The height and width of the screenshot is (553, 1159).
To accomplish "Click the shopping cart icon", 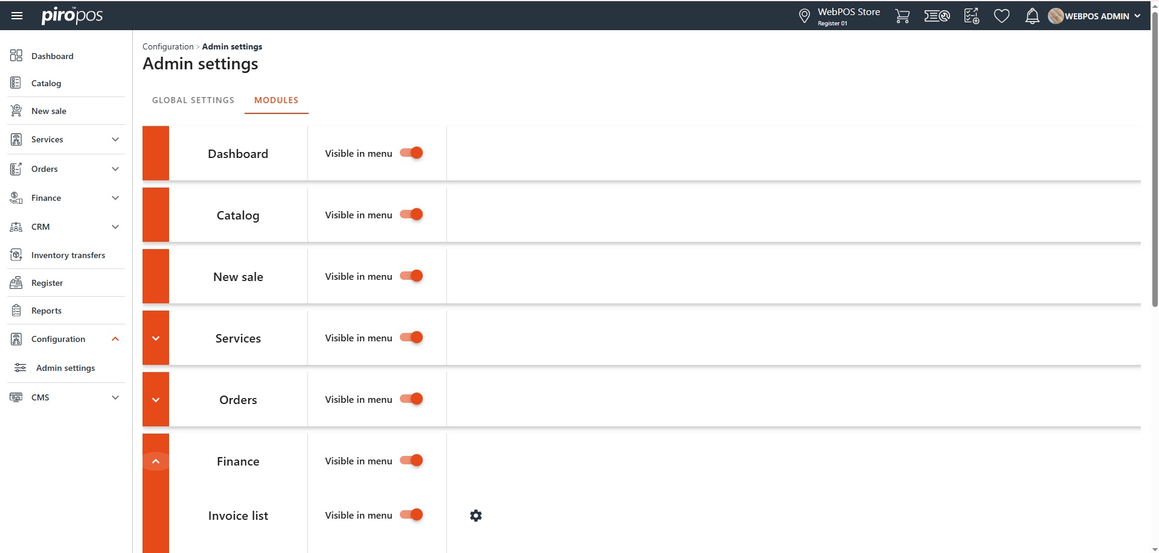I will coord(902,16).
